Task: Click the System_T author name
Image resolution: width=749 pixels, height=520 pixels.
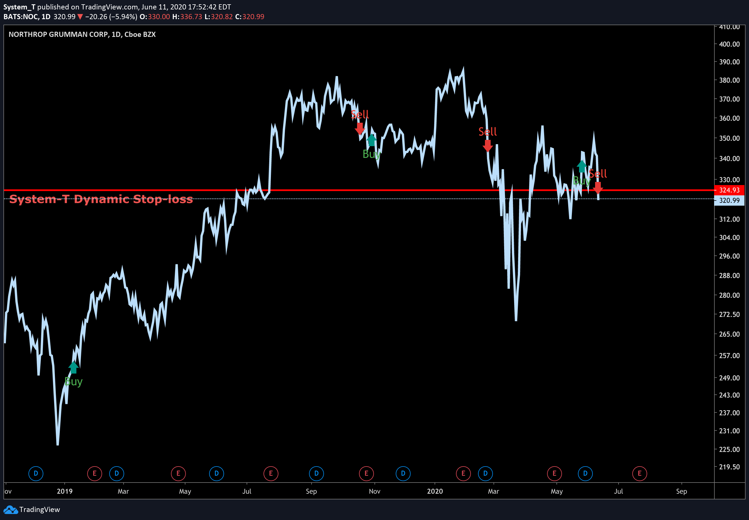Action: tap(19, 7)
